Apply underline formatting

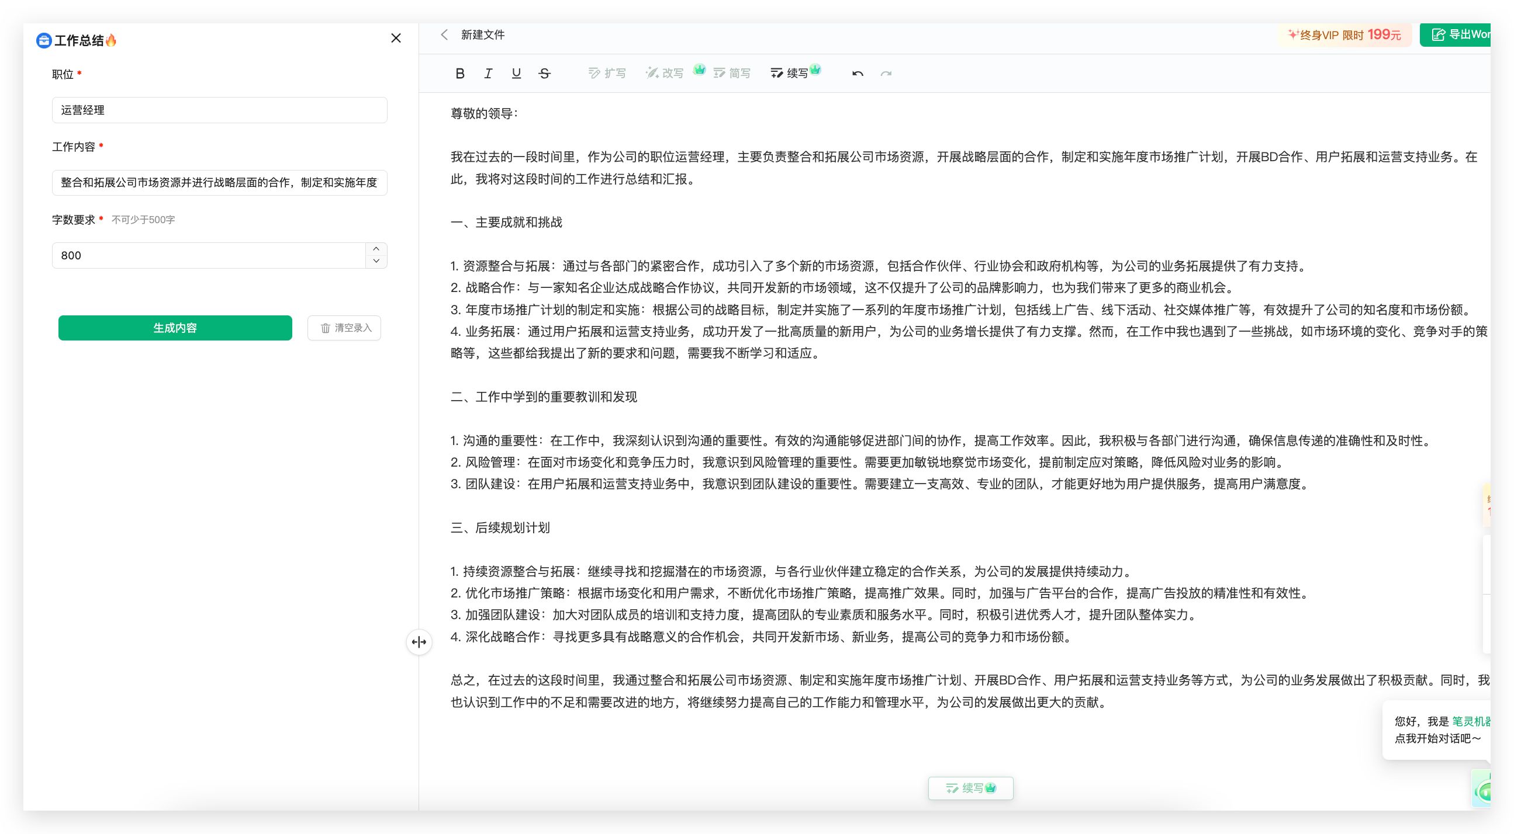click(516, 74)
